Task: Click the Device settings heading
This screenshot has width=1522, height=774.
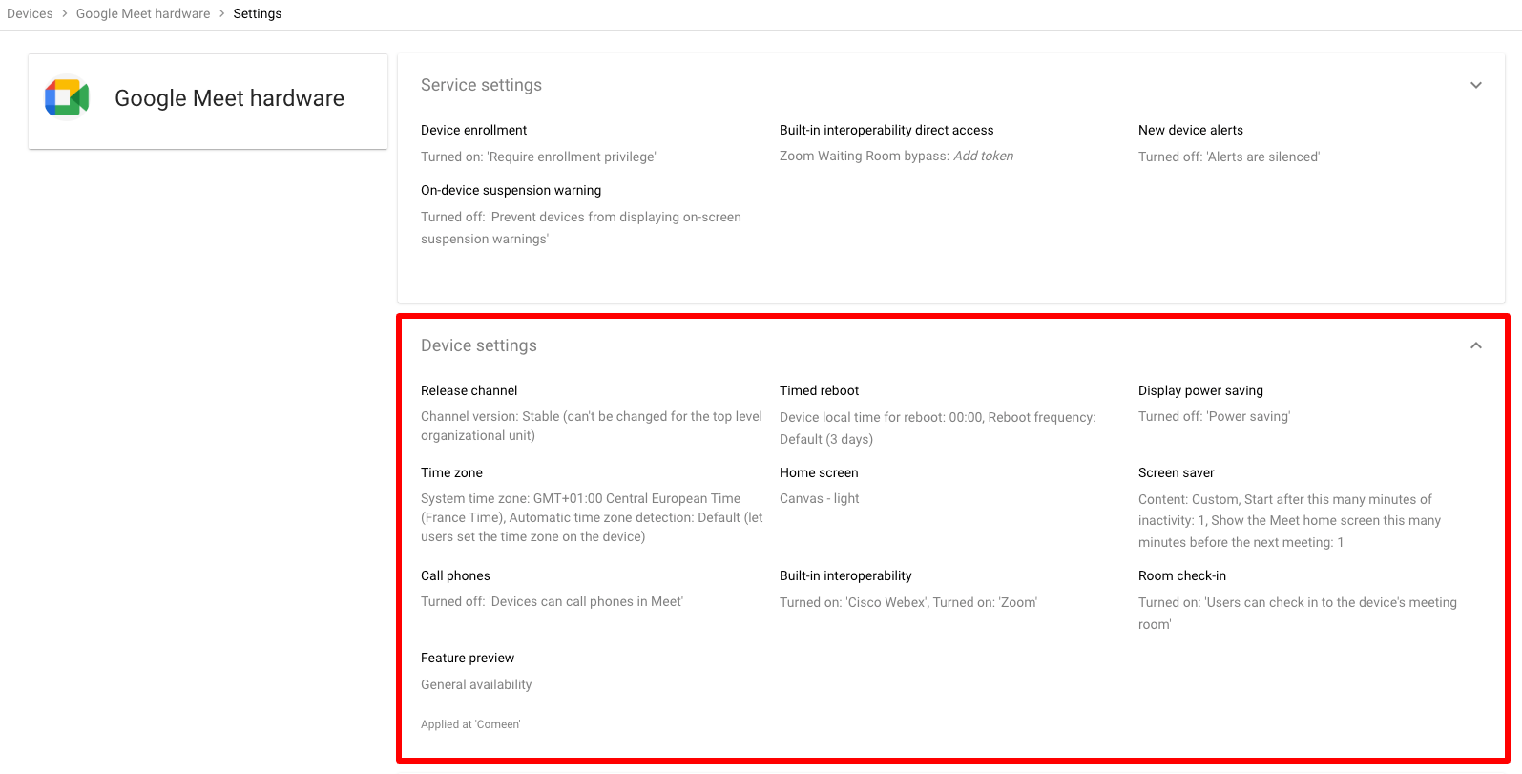Action: coord(479,345)
